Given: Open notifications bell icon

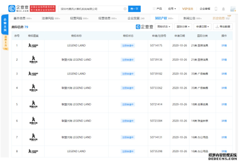Looking at the screenshot, I should point(223,9).
